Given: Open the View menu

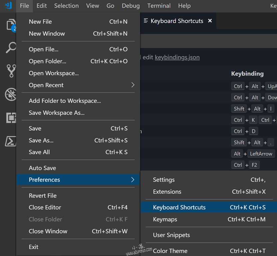Looking at the screenshot, I should (x=92, y=6).
